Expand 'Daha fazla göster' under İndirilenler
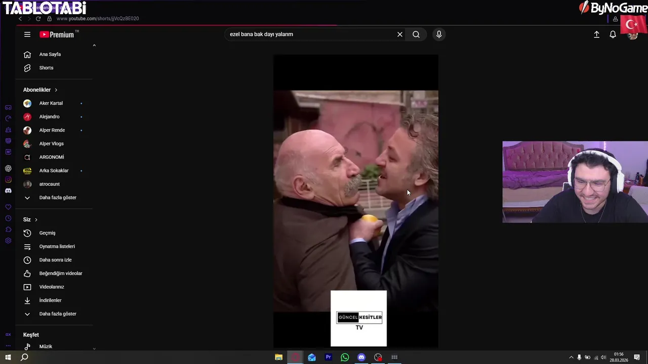This screenshot has height=364, width=648. pos(54,314)
